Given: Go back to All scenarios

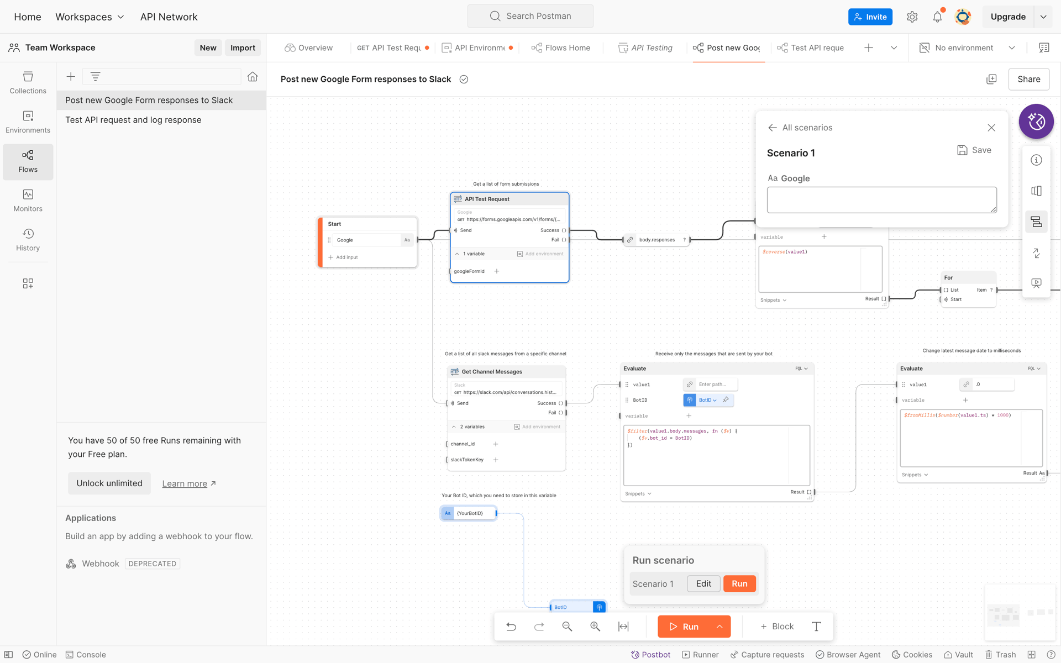Looking at the screenshot, I should pos(800,128).
